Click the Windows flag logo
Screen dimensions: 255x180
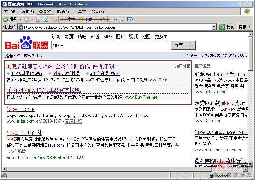pos(247,12)
